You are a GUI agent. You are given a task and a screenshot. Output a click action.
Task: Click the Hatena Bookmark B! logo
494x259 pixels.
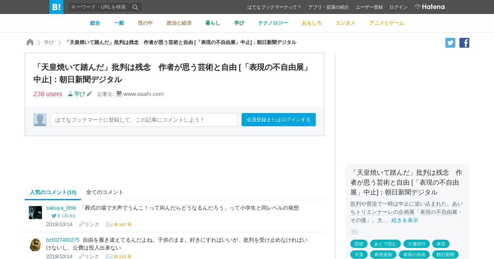56,7
